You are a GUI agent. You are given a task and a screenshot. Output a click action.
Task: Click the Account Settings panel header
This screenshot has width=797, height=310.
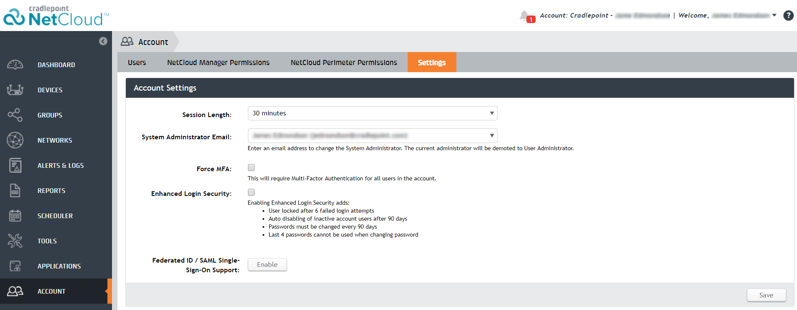(460, 88)
